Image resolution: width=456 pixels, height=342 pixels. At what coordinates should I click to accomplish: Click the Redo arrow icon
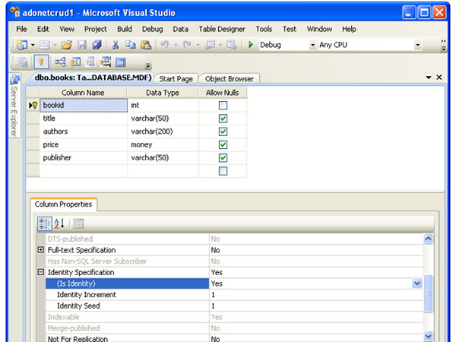(187, 45)
